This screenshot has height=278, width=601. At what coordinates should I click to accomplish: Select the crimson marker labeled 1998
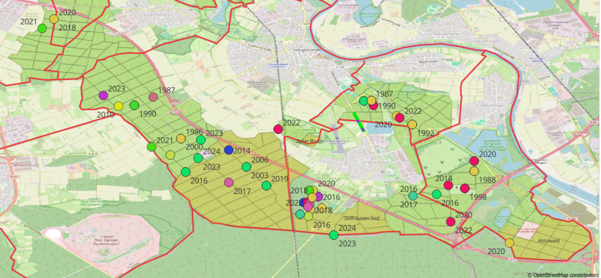(x=465, y=188)
